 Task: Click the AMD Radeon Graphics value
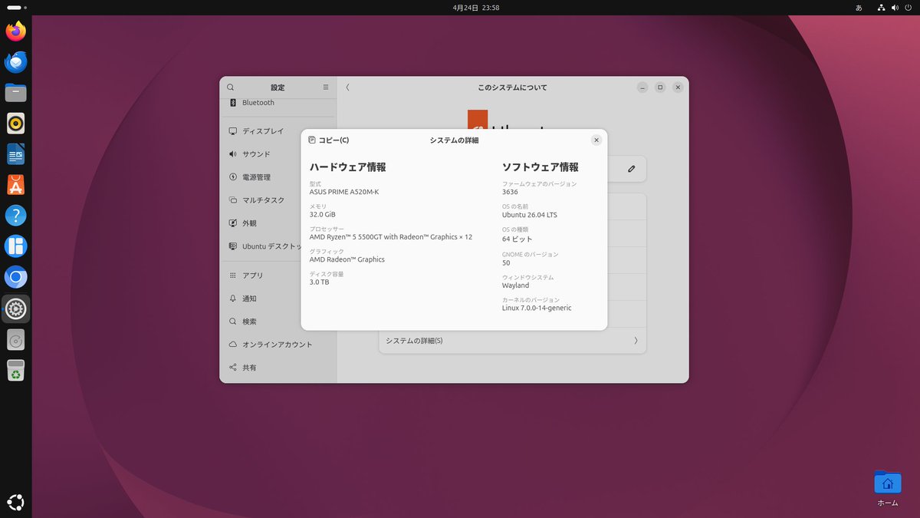(347, 259)
